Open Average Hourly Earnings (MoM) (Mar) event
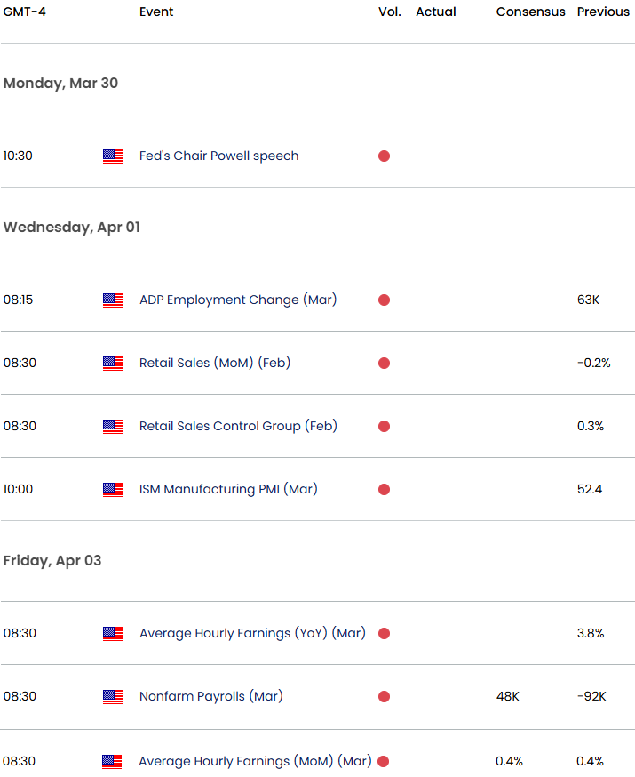The height and width of the screenshot is (777, 635). click(255, 762)
